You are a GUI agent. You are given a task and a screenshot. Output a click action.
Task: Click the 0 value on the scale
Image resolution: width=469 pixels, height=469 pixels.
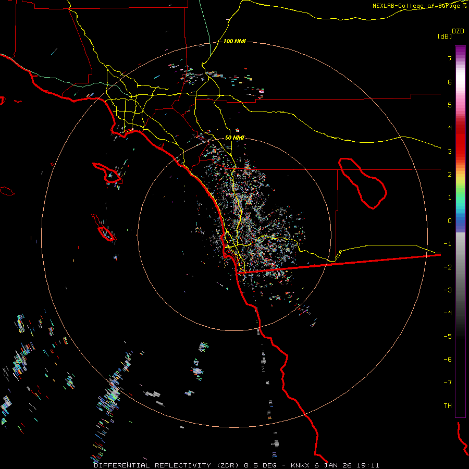pos(450,221)
